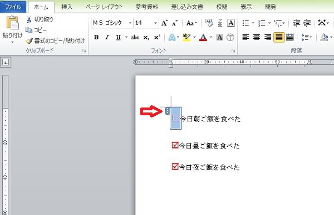This screenshot has width=334, height=215.
Task: Click the Multilevel List icon
Action: tap(278, 23)
